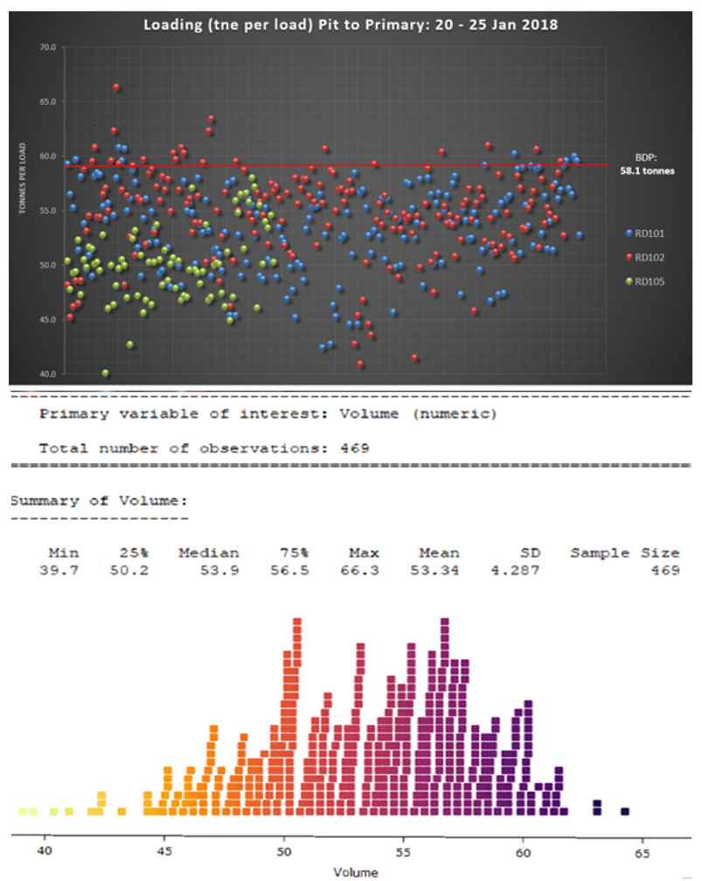Click the Volume x-axis label under the dot plot
This screenshot has width=702, height=881.
click(x=354, y=871)
